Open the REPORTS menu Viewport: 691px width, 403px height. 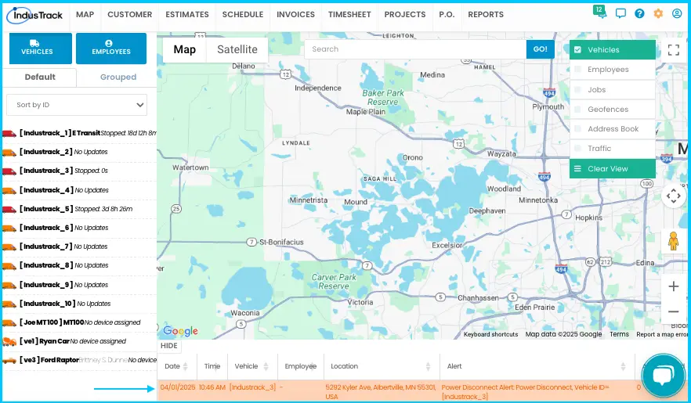pyautogui.click(x=486, y=15)
